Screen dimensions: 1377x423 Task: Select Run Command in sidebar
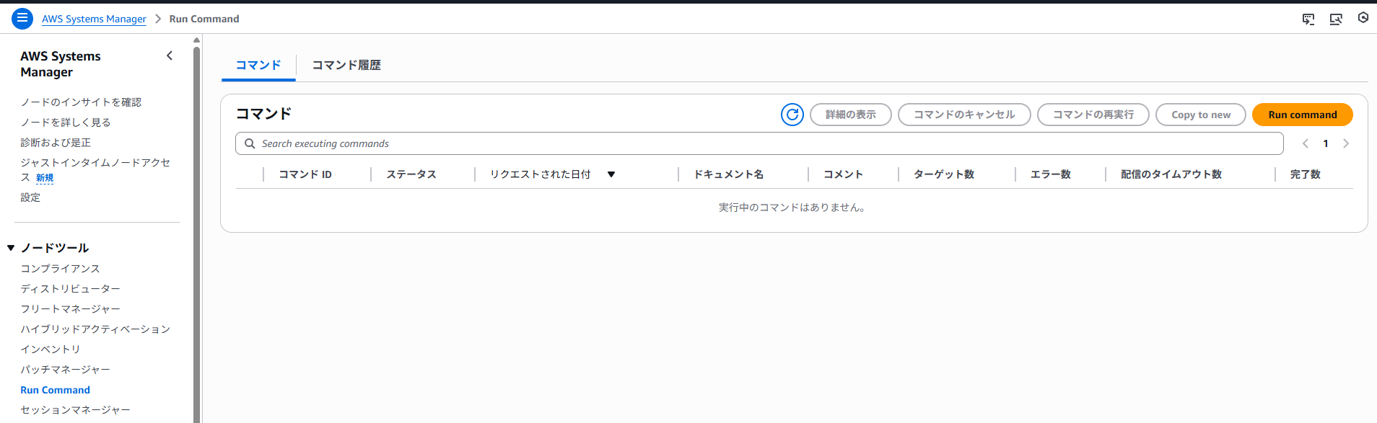point(55,390)
